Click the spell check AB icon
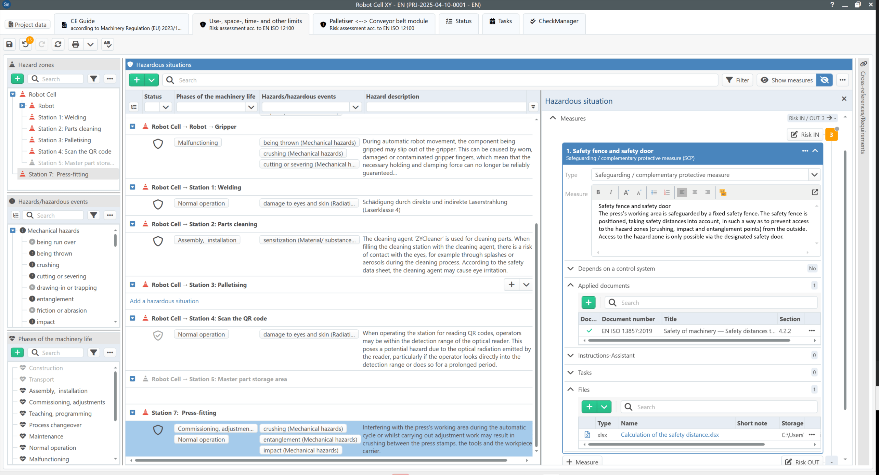Screen dimensions: 879x475 pyautogui.click(x=107, y=44)
